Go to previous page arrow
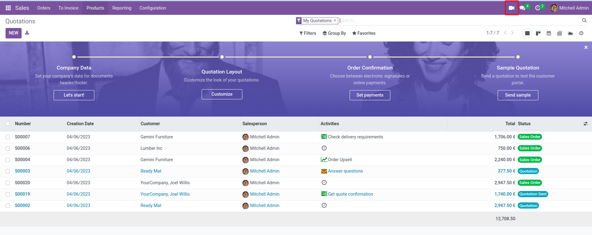Image resolution: width=592 pixels, height=235 pixels. coord(505,33)
